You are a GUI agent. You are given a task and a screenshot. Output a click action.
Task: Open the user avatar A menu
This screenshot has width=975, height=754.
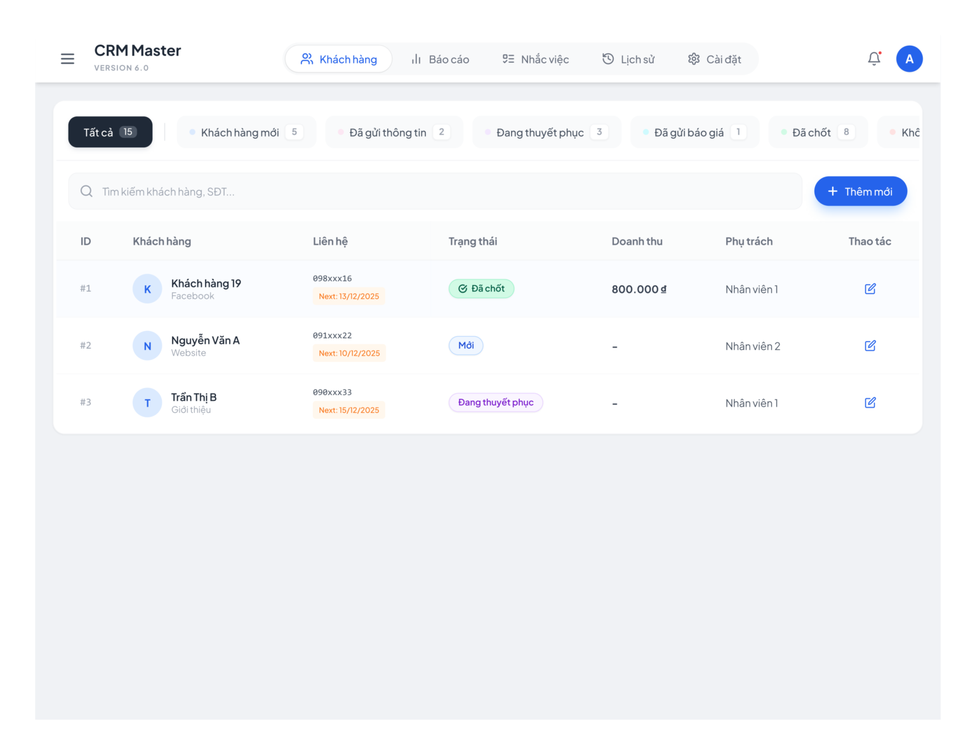[909, 59]
